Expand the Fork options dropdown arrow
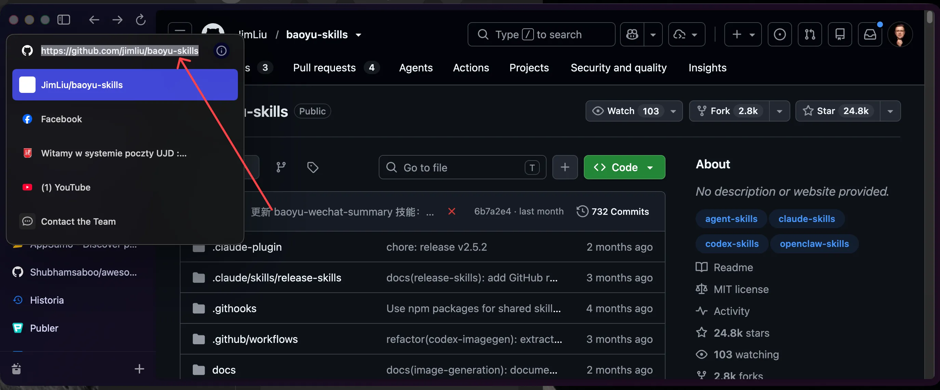Image resolution: width=940 pixels, height=390 pixels. coord(779,111)
